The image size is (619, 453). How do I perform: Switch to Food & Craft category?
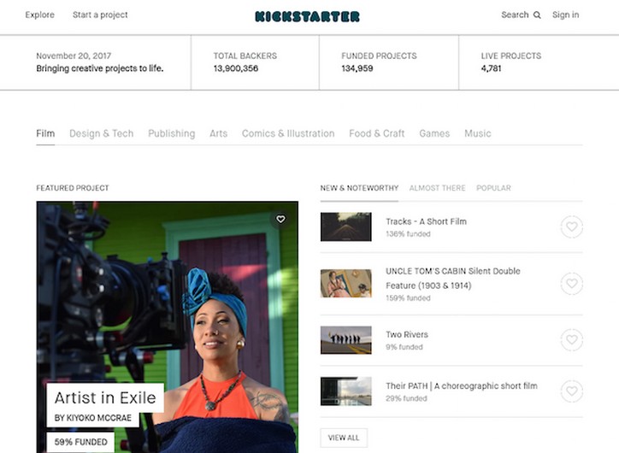click(377, 134)
